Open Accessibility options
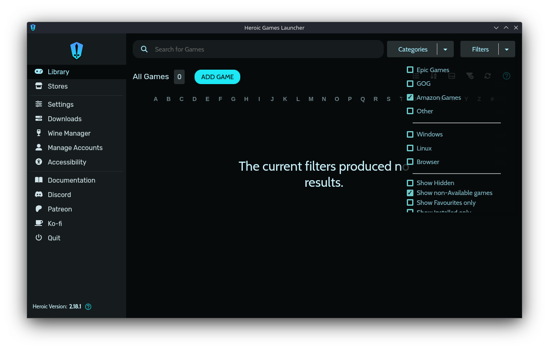 77,162
